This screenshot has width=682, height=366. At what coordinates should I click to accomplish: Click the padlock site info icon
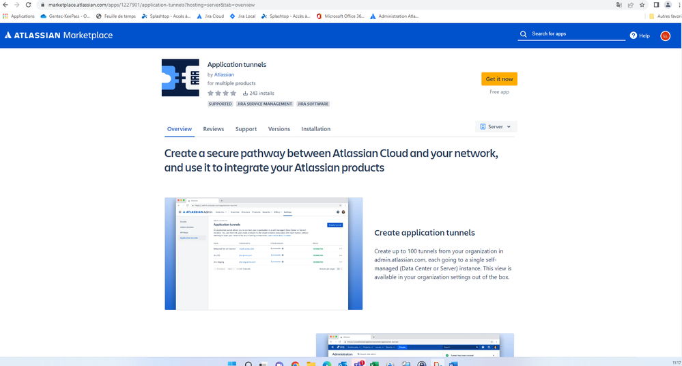[42, 5]
